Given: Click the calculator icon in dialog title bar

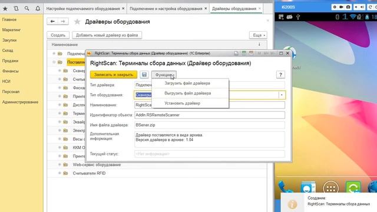Looking at the screenshot, I should pyautogui.click(x=244, y=53).
